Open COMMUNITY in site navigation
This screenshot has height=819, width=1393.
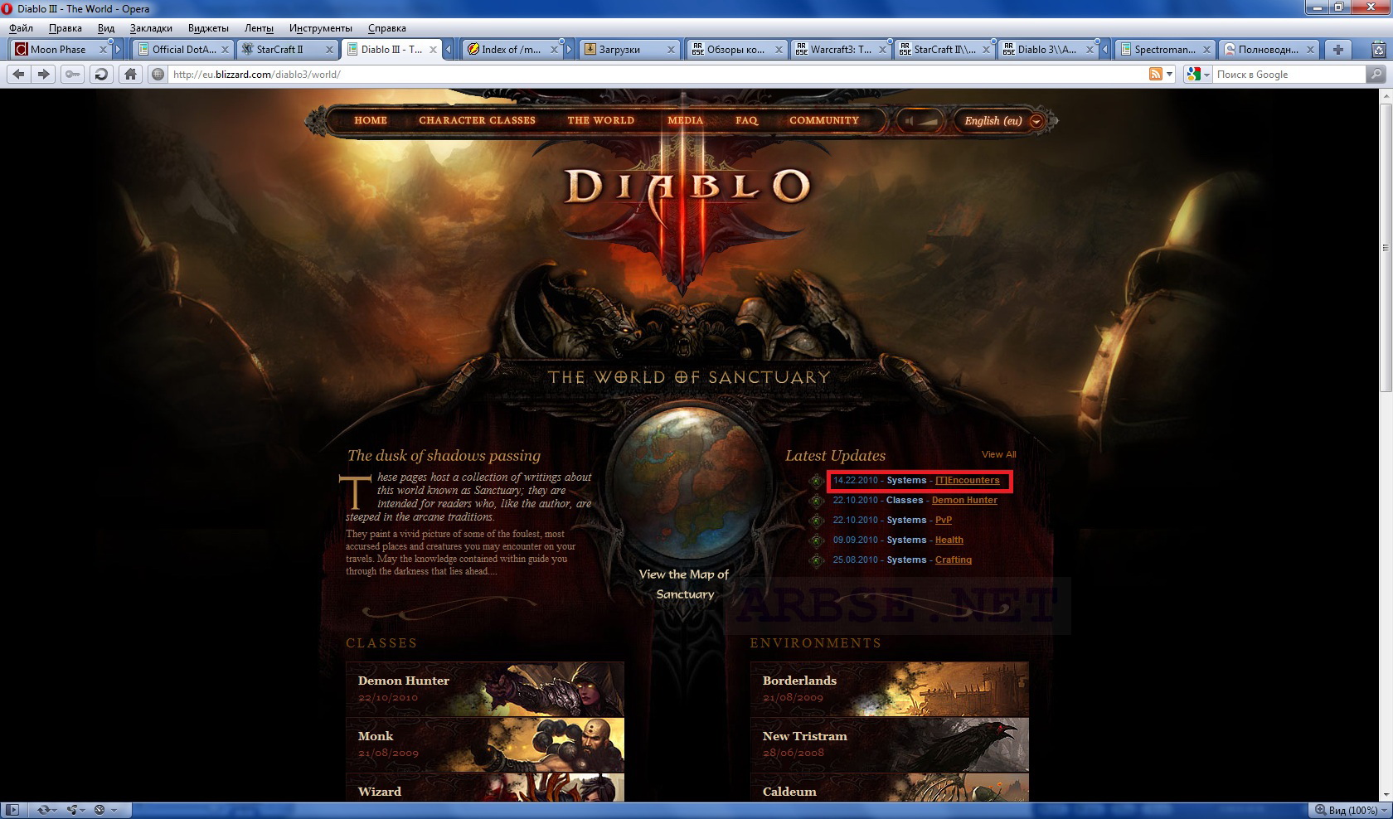823,120
